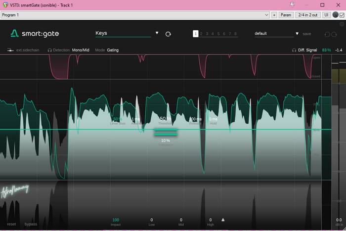Toggle the plugin enable checkbox in host bar
This screenshot has width=346, height=231.
click(342, 15)
